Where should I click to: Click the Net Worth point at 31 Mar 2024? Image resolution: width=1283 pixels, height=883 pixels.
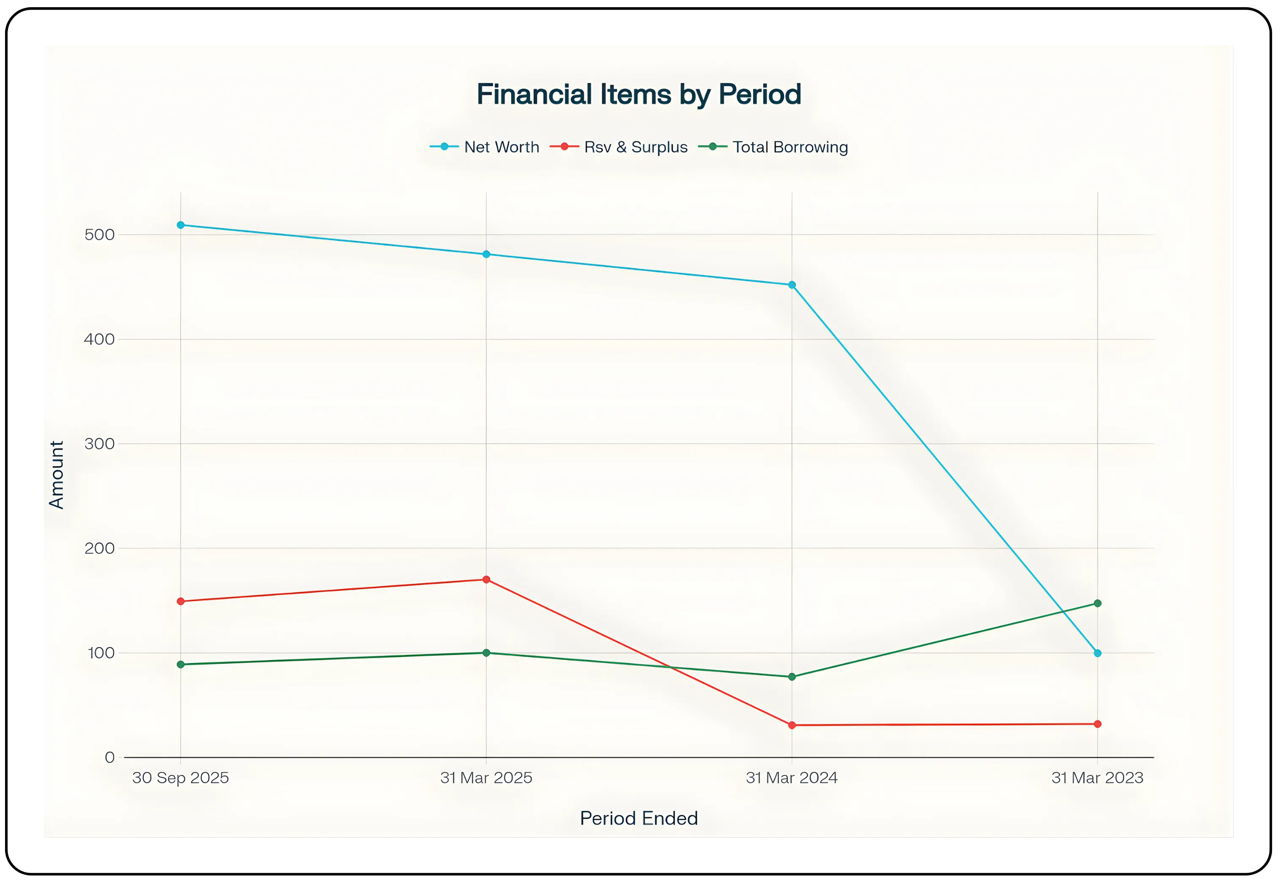[792, 285]
